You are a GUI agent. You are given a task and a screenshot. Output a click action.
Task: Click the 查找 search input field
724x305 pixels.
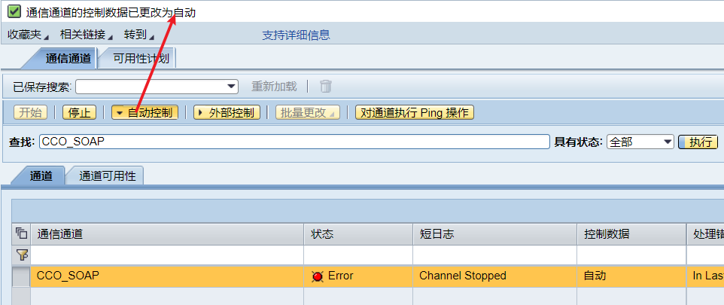click(x=294, y=142)
